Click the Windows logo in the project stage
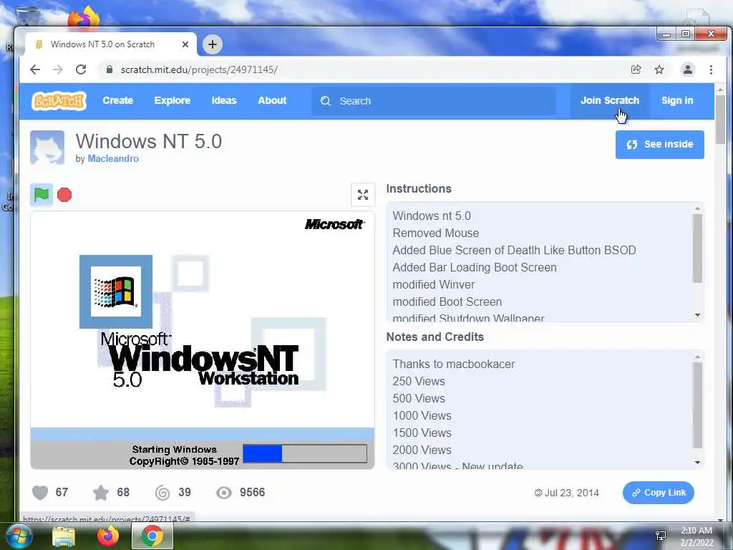The image size is (733, 550). click(115, 291)
